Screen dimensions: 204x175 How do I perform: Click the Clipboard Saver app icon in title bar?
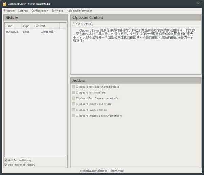[x=4, y=4]
